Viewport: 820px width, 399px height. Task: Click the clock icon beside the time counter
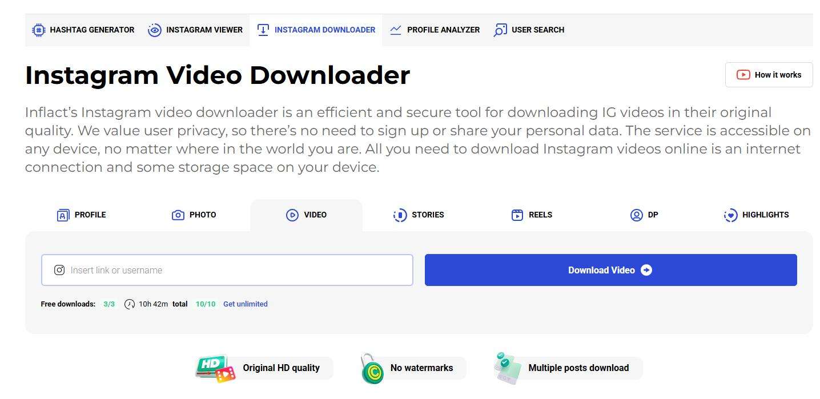click(x=130, y=304)
